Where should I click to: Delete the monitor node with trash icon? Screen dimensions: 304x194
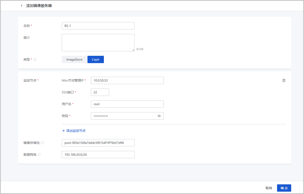click(284, 81)
